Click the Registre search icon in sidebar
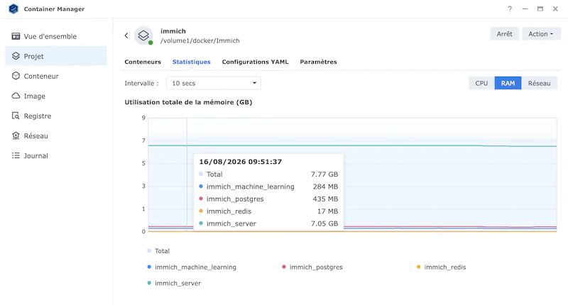The image size is (568, 305). coord(16,116)
